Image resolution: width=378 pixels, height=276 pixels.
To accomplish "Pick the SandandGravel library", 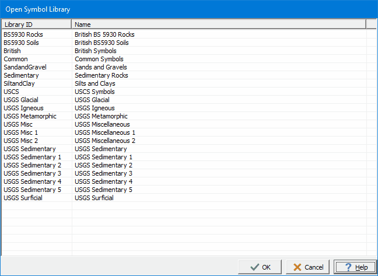I will point(24,67).
